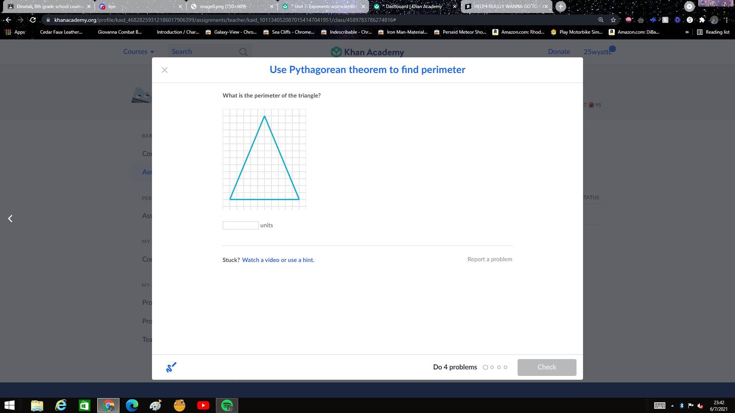Screen dimensions: 735x413
Task: Open new browser tab
Action: (560, 7)
